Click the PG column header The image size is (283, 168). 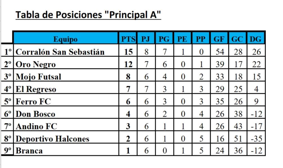(164, 39)
